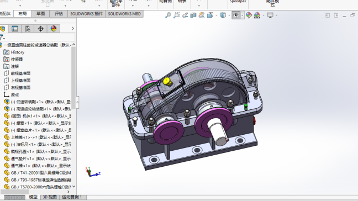Open the Display Style cube dropdown arrow
Viewport: 358px width, 201px height.
click(229, 15)
